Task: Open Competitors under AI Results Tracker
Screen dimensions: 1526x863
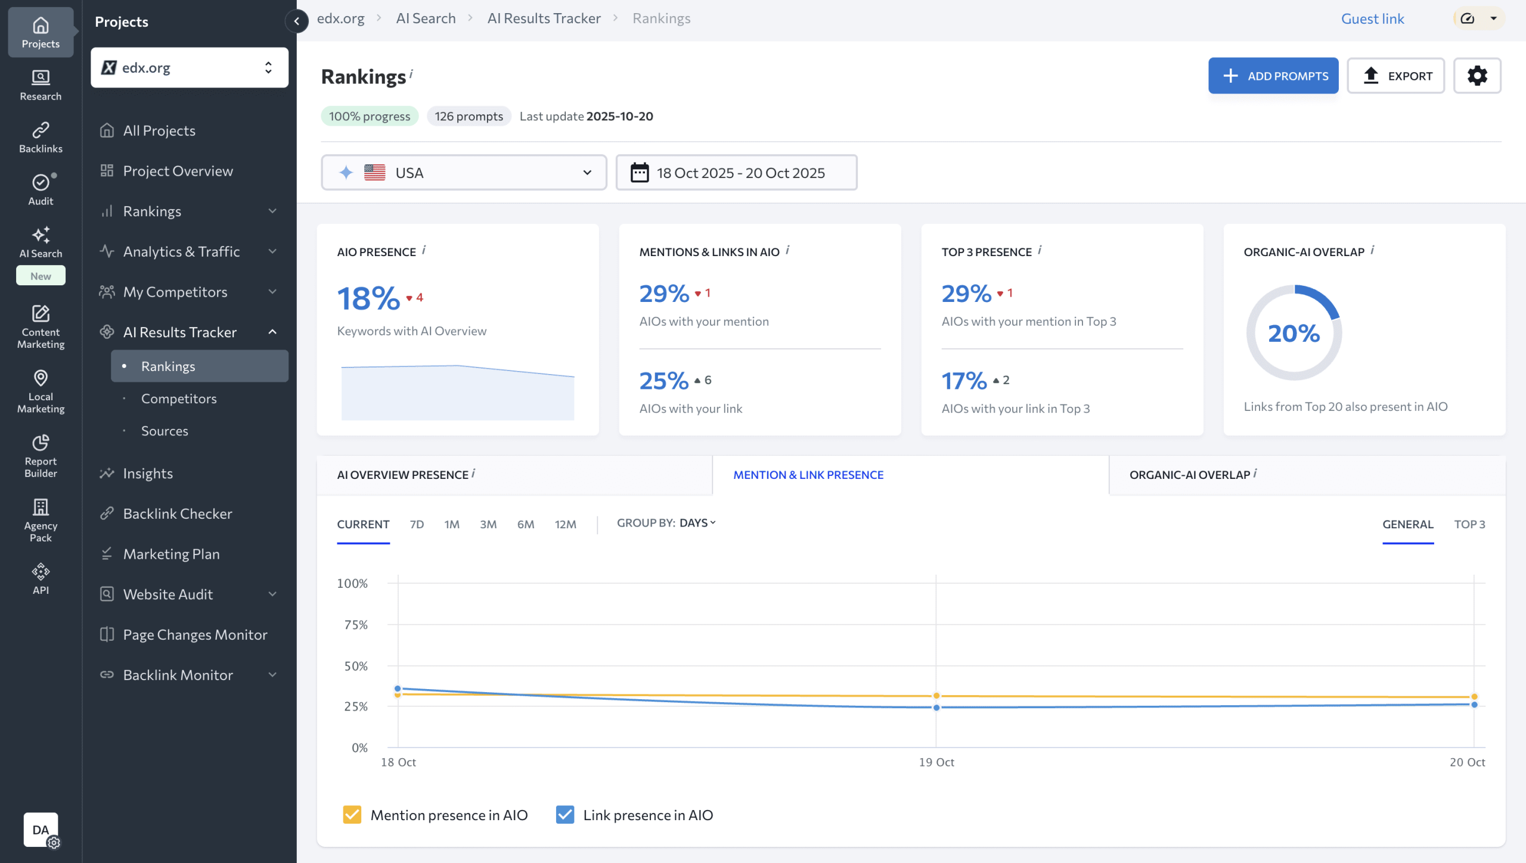Action: tap(179, 398)
